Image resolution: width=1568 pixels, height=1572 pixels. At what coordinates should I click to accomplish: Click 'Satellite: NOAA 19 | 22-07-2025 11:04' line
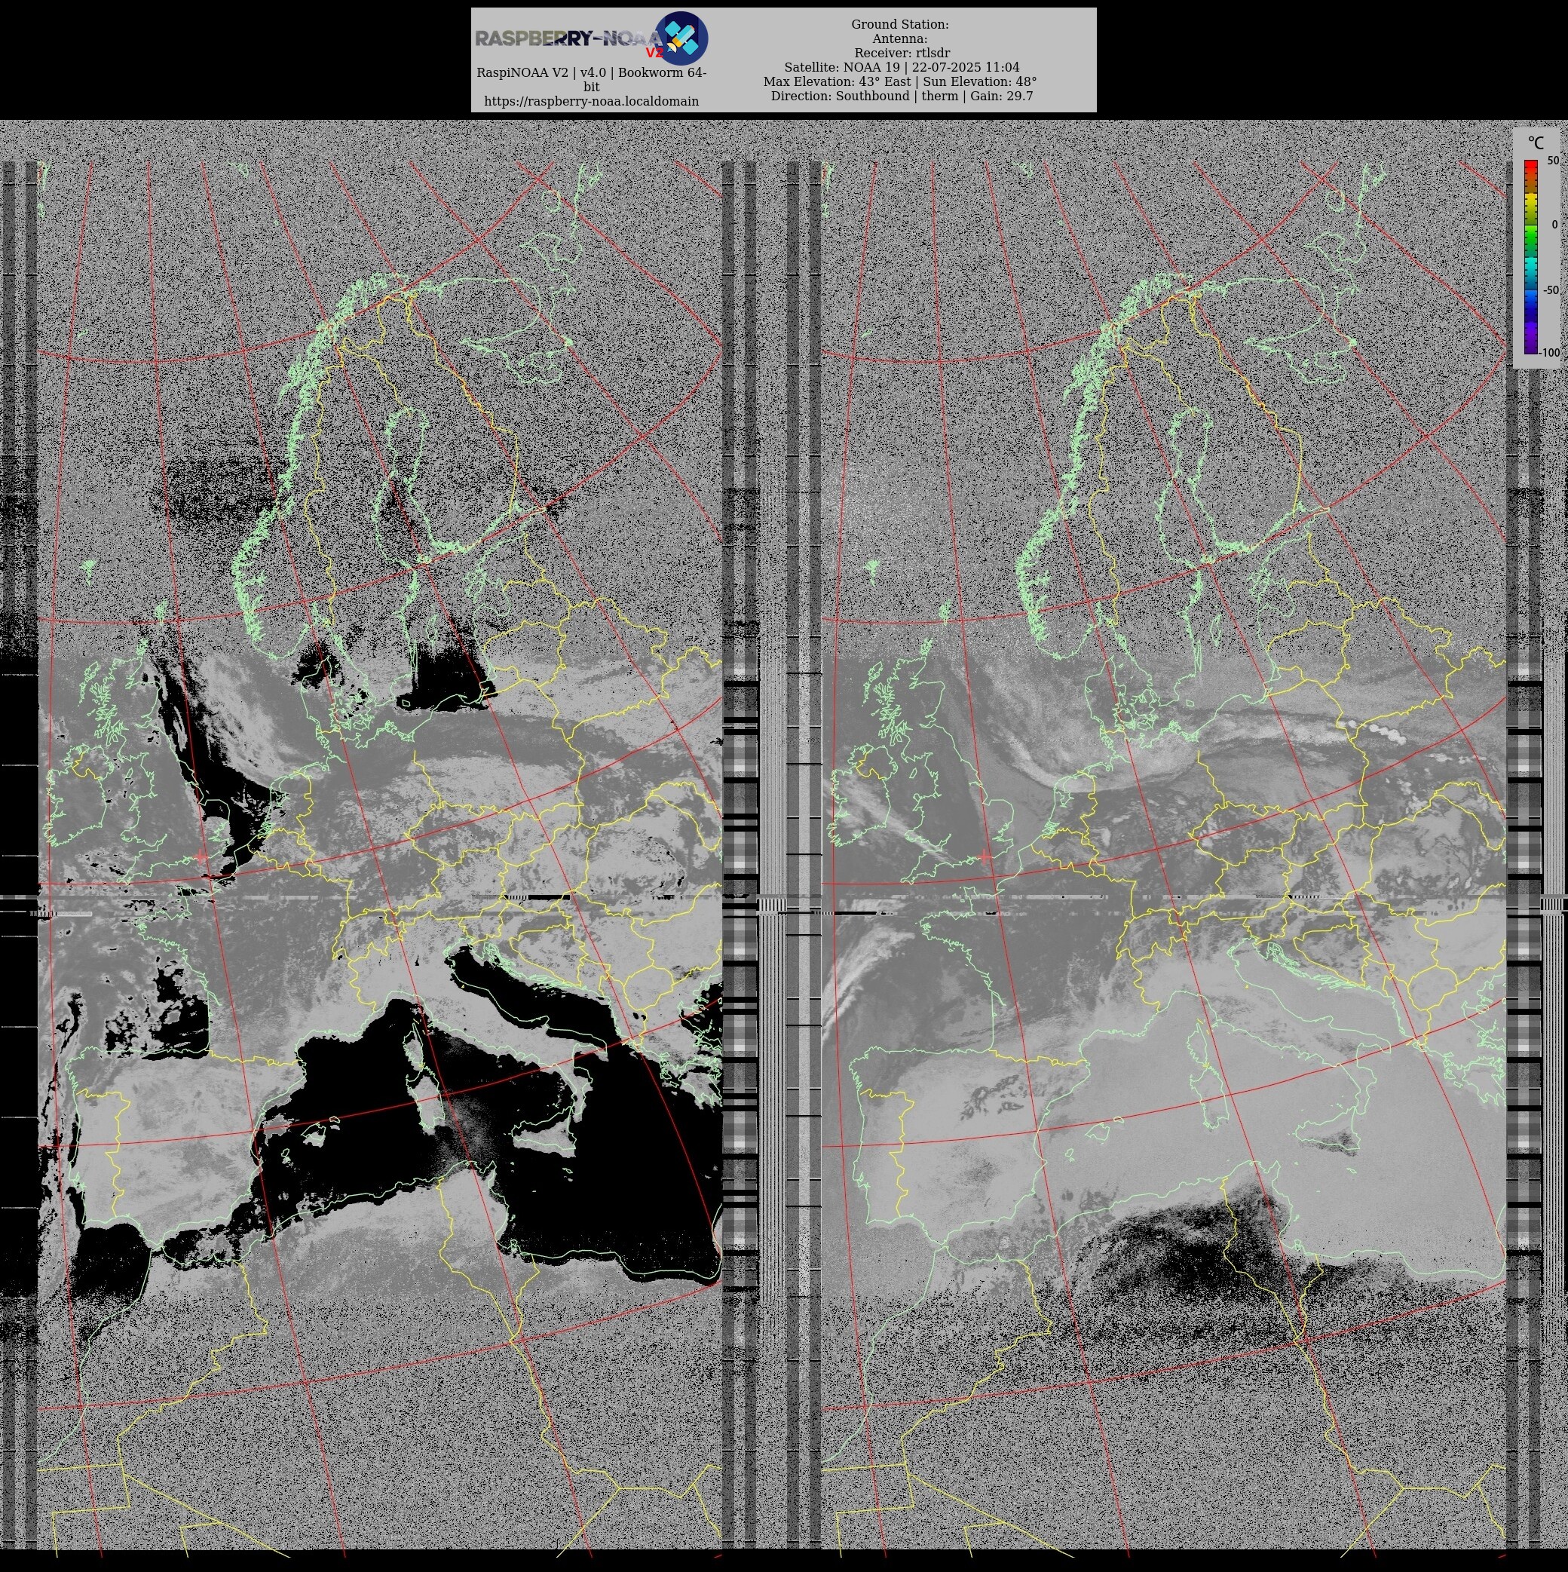902,68
